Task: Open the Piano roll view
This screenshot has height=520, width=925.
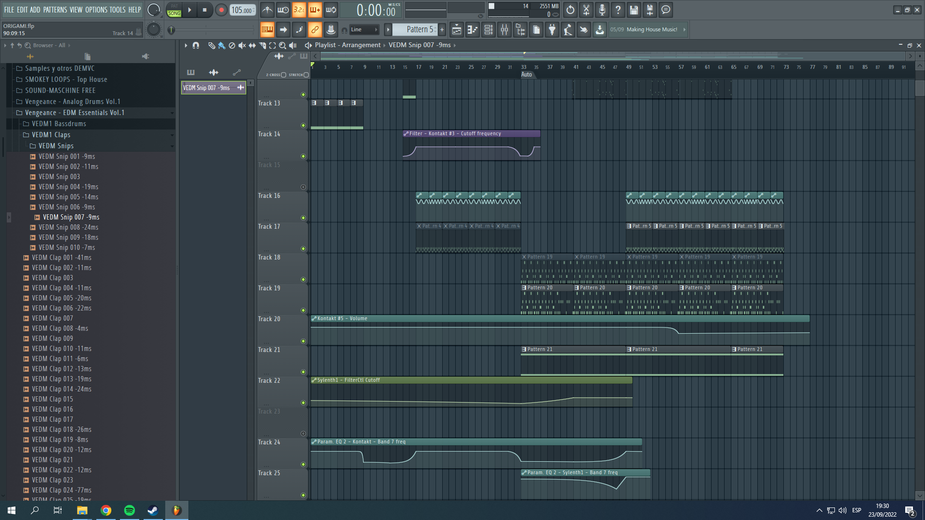Action: tap(473, 30)
